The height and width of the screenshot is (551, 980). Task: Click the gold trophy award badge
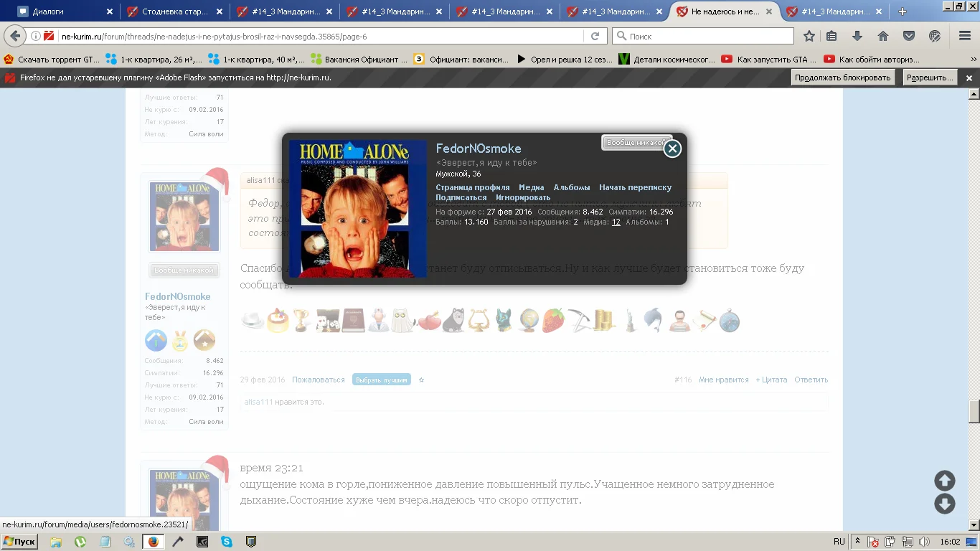(301, 320)
